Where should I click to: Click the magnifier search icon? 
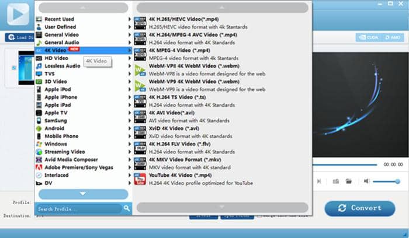[x=126, y=208]
